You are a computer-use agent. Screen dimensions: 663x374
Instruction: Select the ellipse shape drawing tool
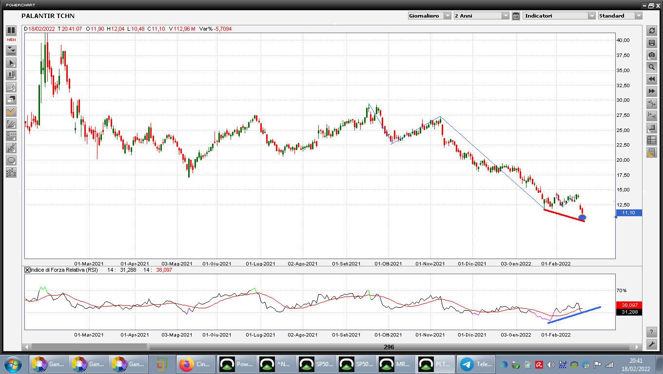[x=11, y=160]
